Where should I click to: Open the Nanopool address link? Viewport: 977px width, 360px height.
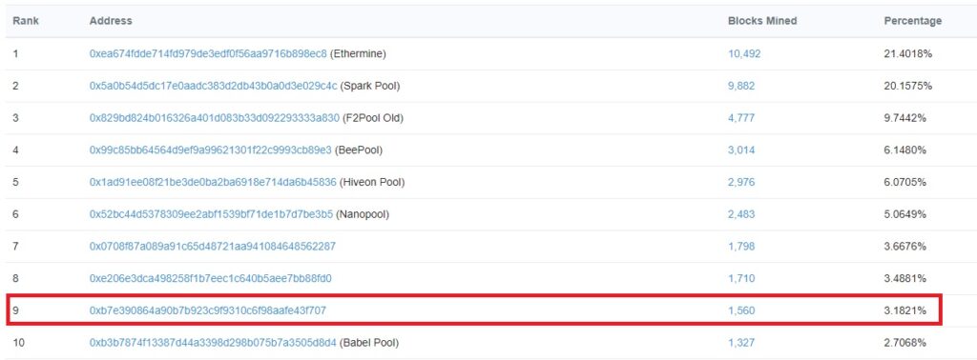tap(211, 214)
